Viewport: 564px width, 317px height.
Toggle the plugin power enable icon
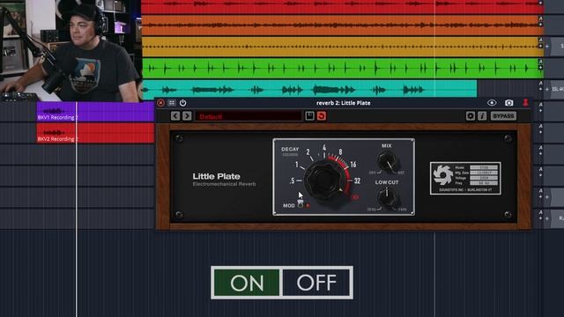point(182,103)
